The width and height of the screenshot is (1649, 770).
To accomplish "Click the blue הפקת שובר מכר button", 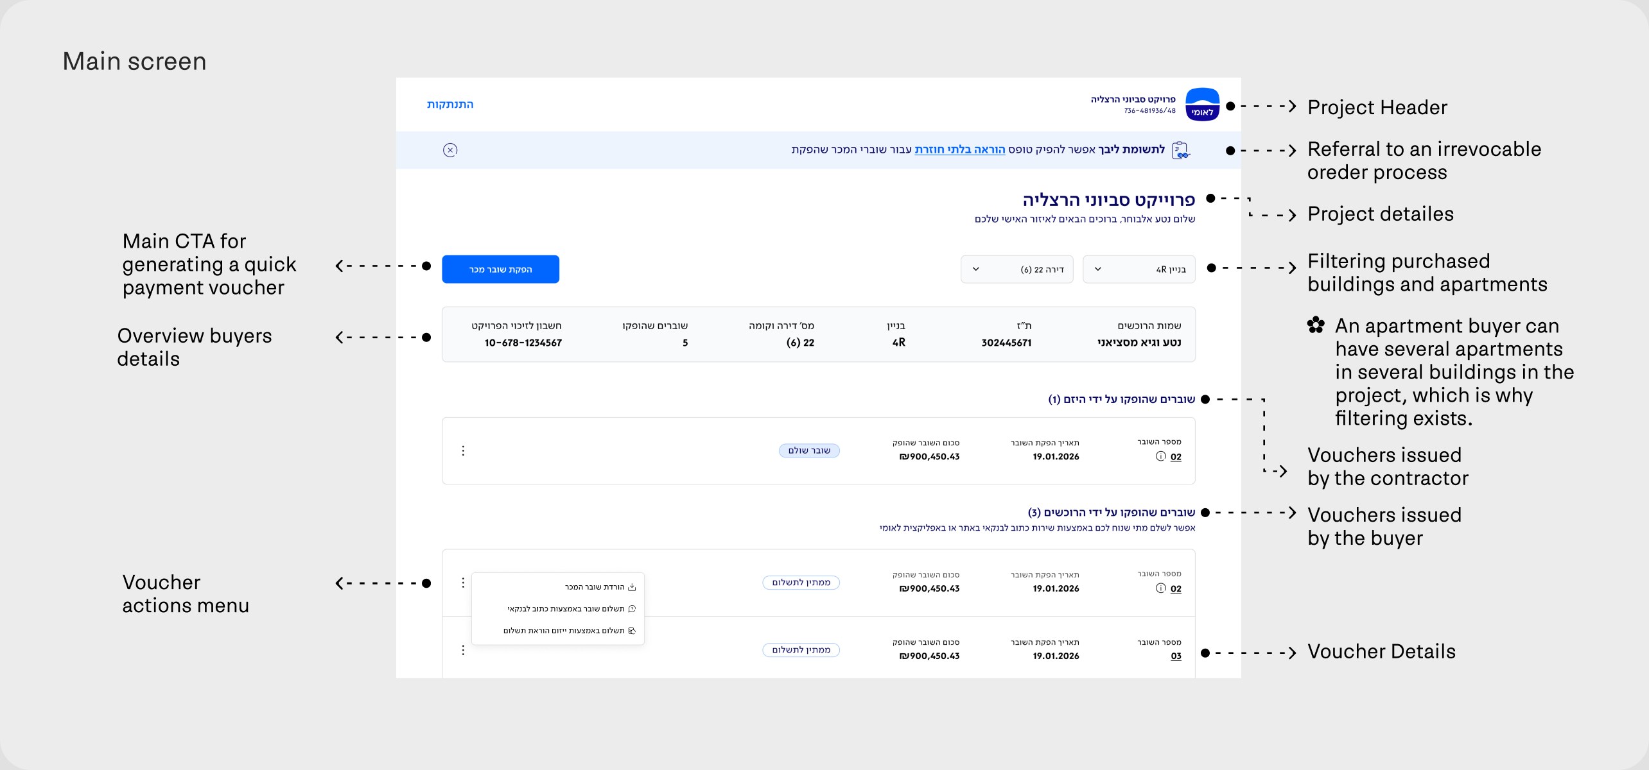I will pyautogui.click(x=500, y=269).
